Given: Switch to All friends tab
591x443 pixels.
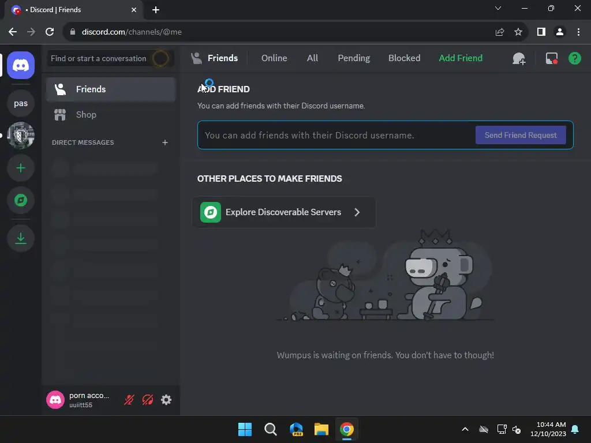Looking at the screenshot, I should [312, 58].
